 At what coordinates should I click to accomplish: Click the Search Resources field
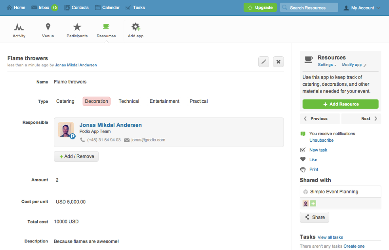[x=309, y=8]
